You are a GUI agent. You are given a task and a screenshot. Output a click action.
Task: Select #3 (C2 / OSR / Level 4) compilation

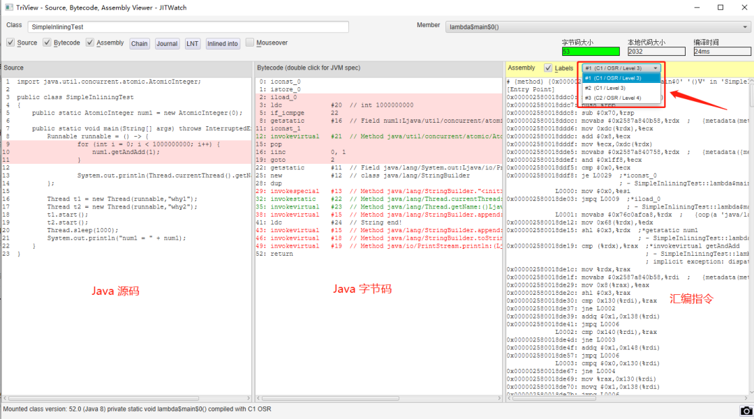click(x=621, y=98)
